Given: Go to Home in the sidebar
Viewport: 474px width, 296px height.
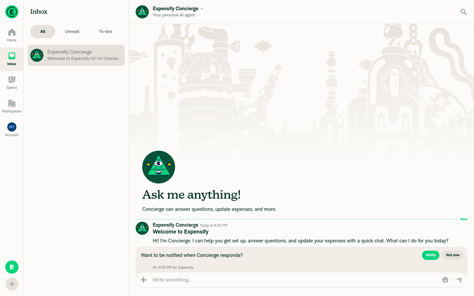Looking at the screenshot, I should pos(12,35).
